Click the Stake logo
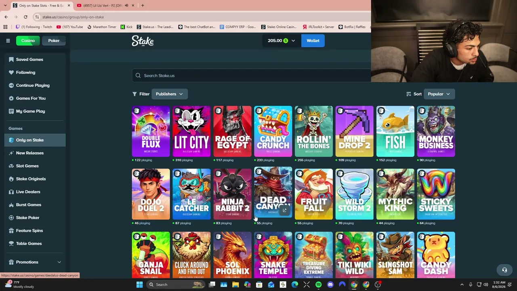Image resolution: width=517 pixels, height=291 pixels. (x=143, y=41)
